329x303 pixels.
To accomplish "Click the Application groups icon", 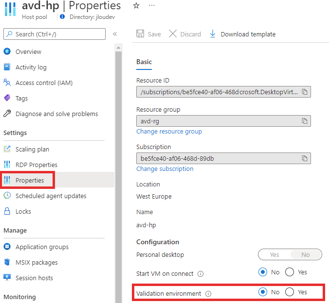I will click(7, 247).
